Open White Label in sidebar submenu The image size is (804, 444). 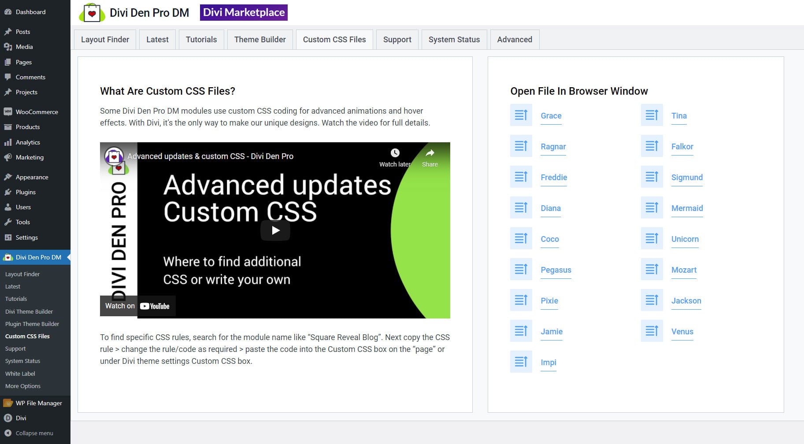coord(20,374)
